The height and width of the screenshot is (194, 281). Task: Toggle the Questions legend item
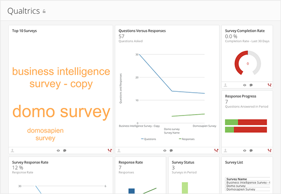coord(148,139)
